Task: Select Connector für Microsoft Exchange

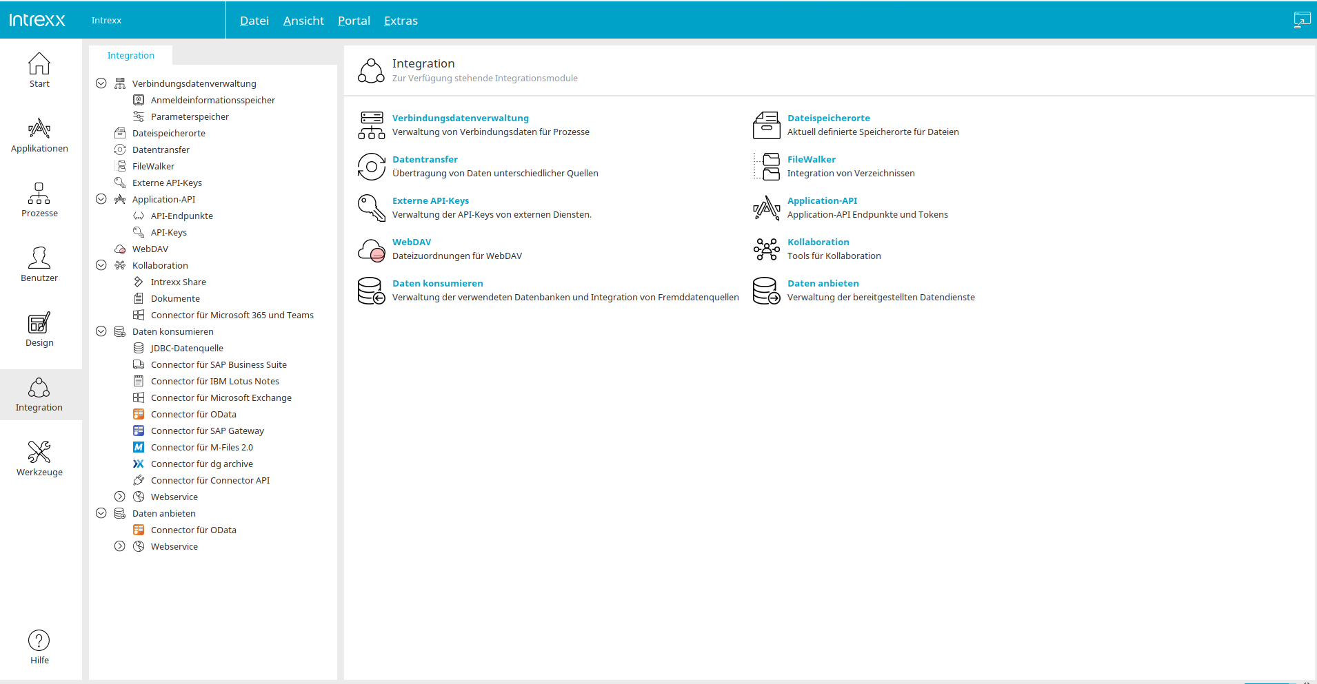Action: pyautogui.click(x=221, y=397)
